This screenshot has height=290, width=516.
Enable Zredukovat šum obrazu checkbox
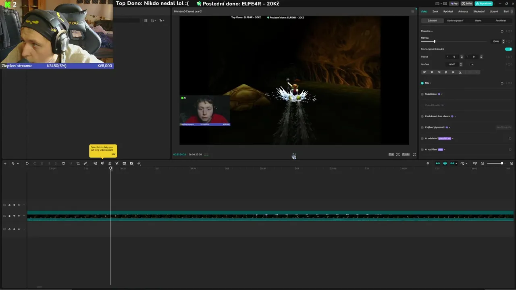(x=422, y=116)
